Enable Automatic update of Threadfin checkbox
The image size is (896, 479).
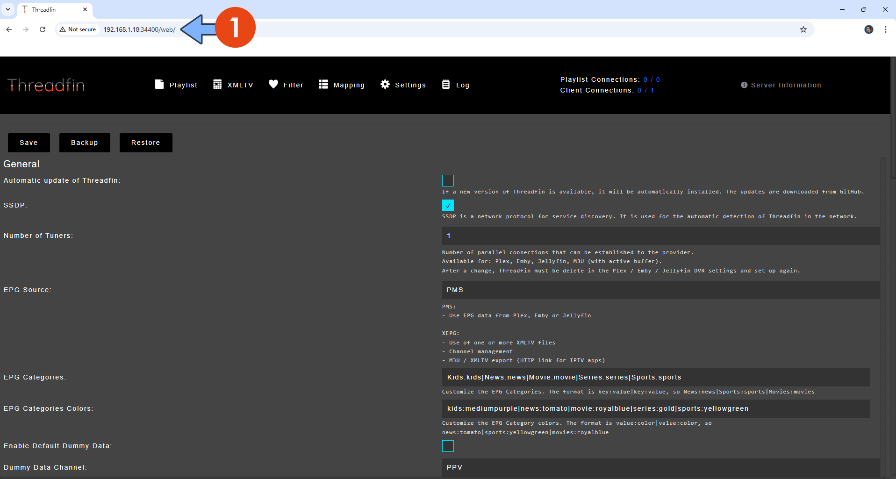(x=448, y=180)
